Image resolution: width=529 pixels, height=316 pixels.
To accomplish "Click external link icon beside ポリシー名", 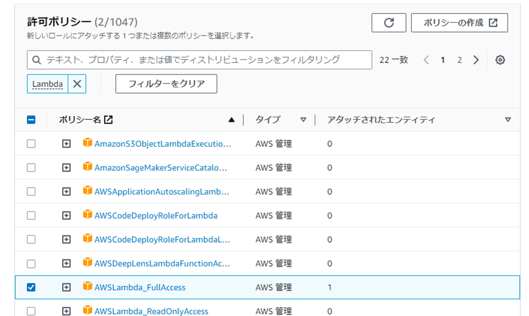I will pos(109,120).
